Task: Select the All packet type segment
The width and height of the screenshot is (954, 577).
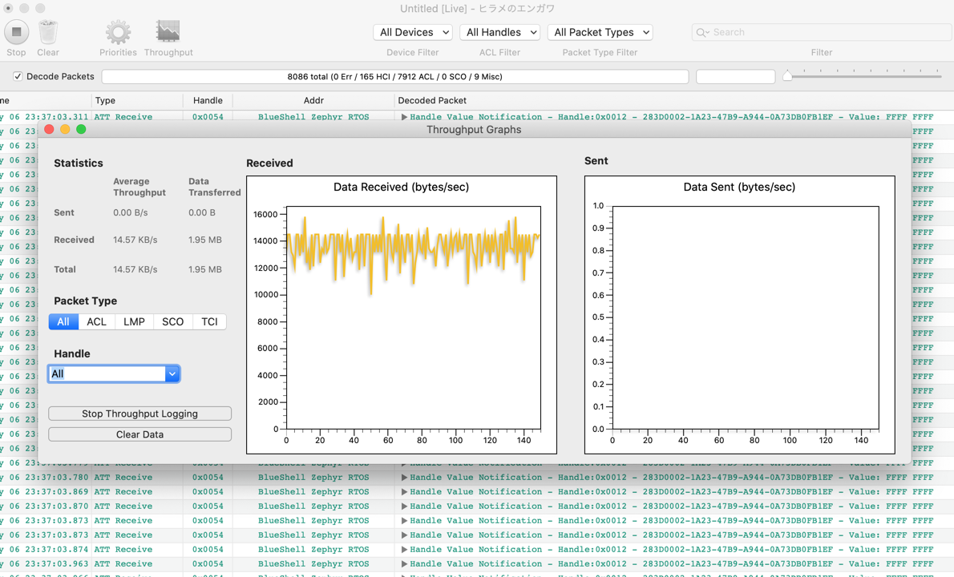Action: point(63,321)
